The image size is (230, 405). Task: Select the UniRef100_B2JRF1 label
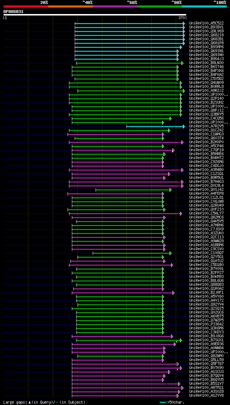point(206,292)
